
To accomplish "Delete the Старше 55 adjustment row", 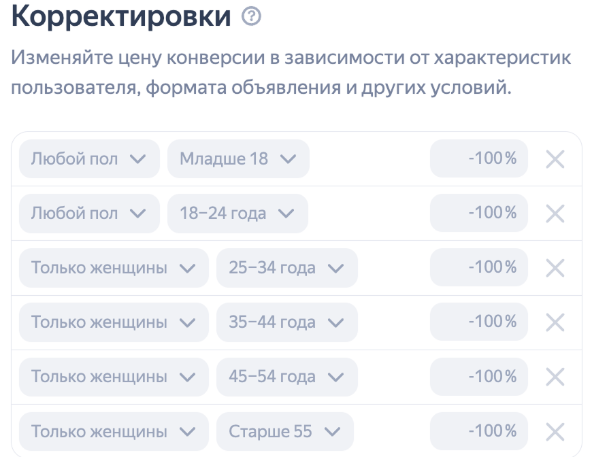I will (x=555, y=431).
